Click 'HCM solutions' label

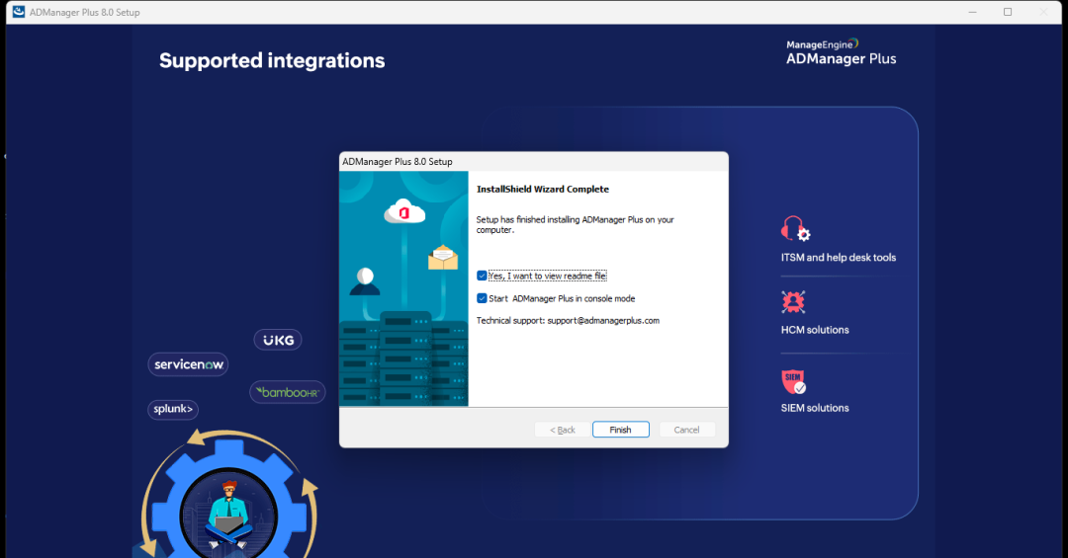point(815,330)
